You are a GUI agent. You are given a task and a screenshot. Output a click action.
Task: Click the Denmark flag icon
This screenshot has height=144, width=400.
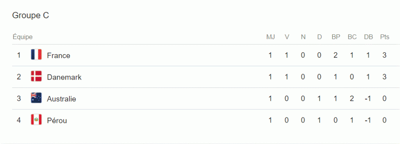coord(36,76)
